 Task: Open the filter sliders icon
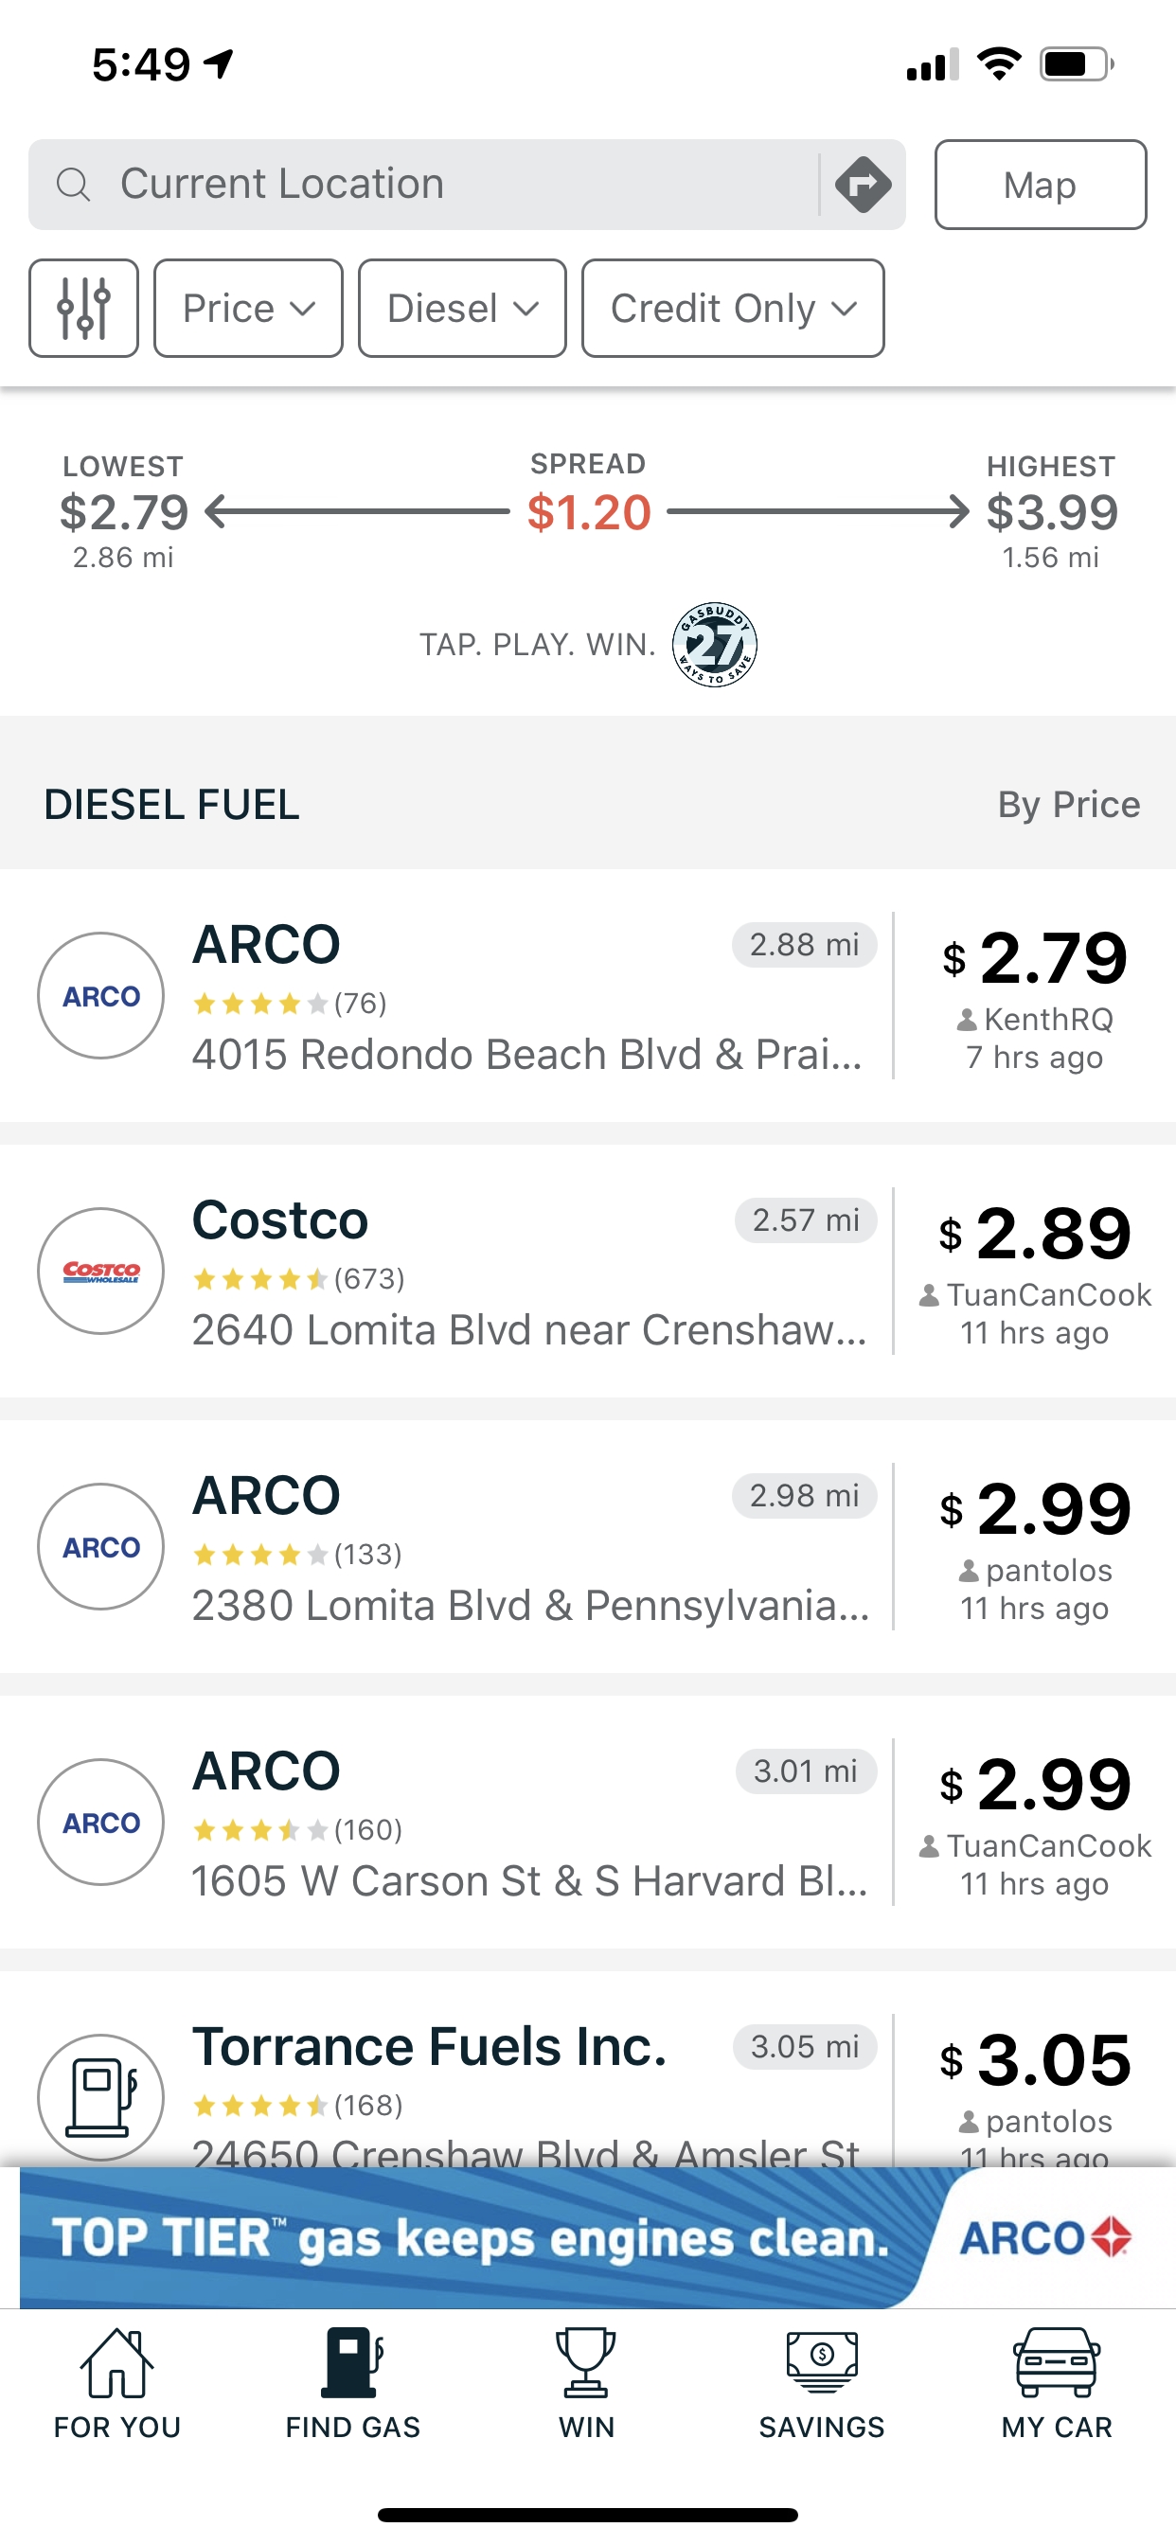tap(84, 309)
